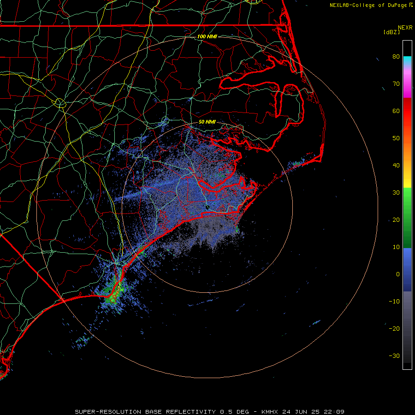
Task: Click the gray -10 dBZ band of the color bar
Action: (407, 304)
